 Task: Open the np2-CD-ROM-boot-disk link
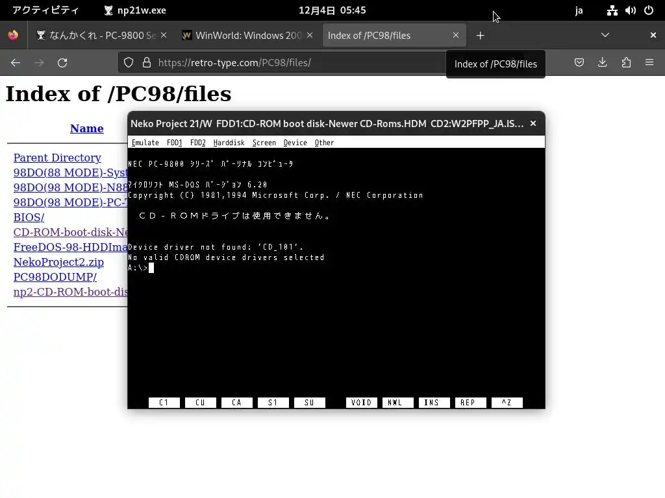[x=70, y=292]
